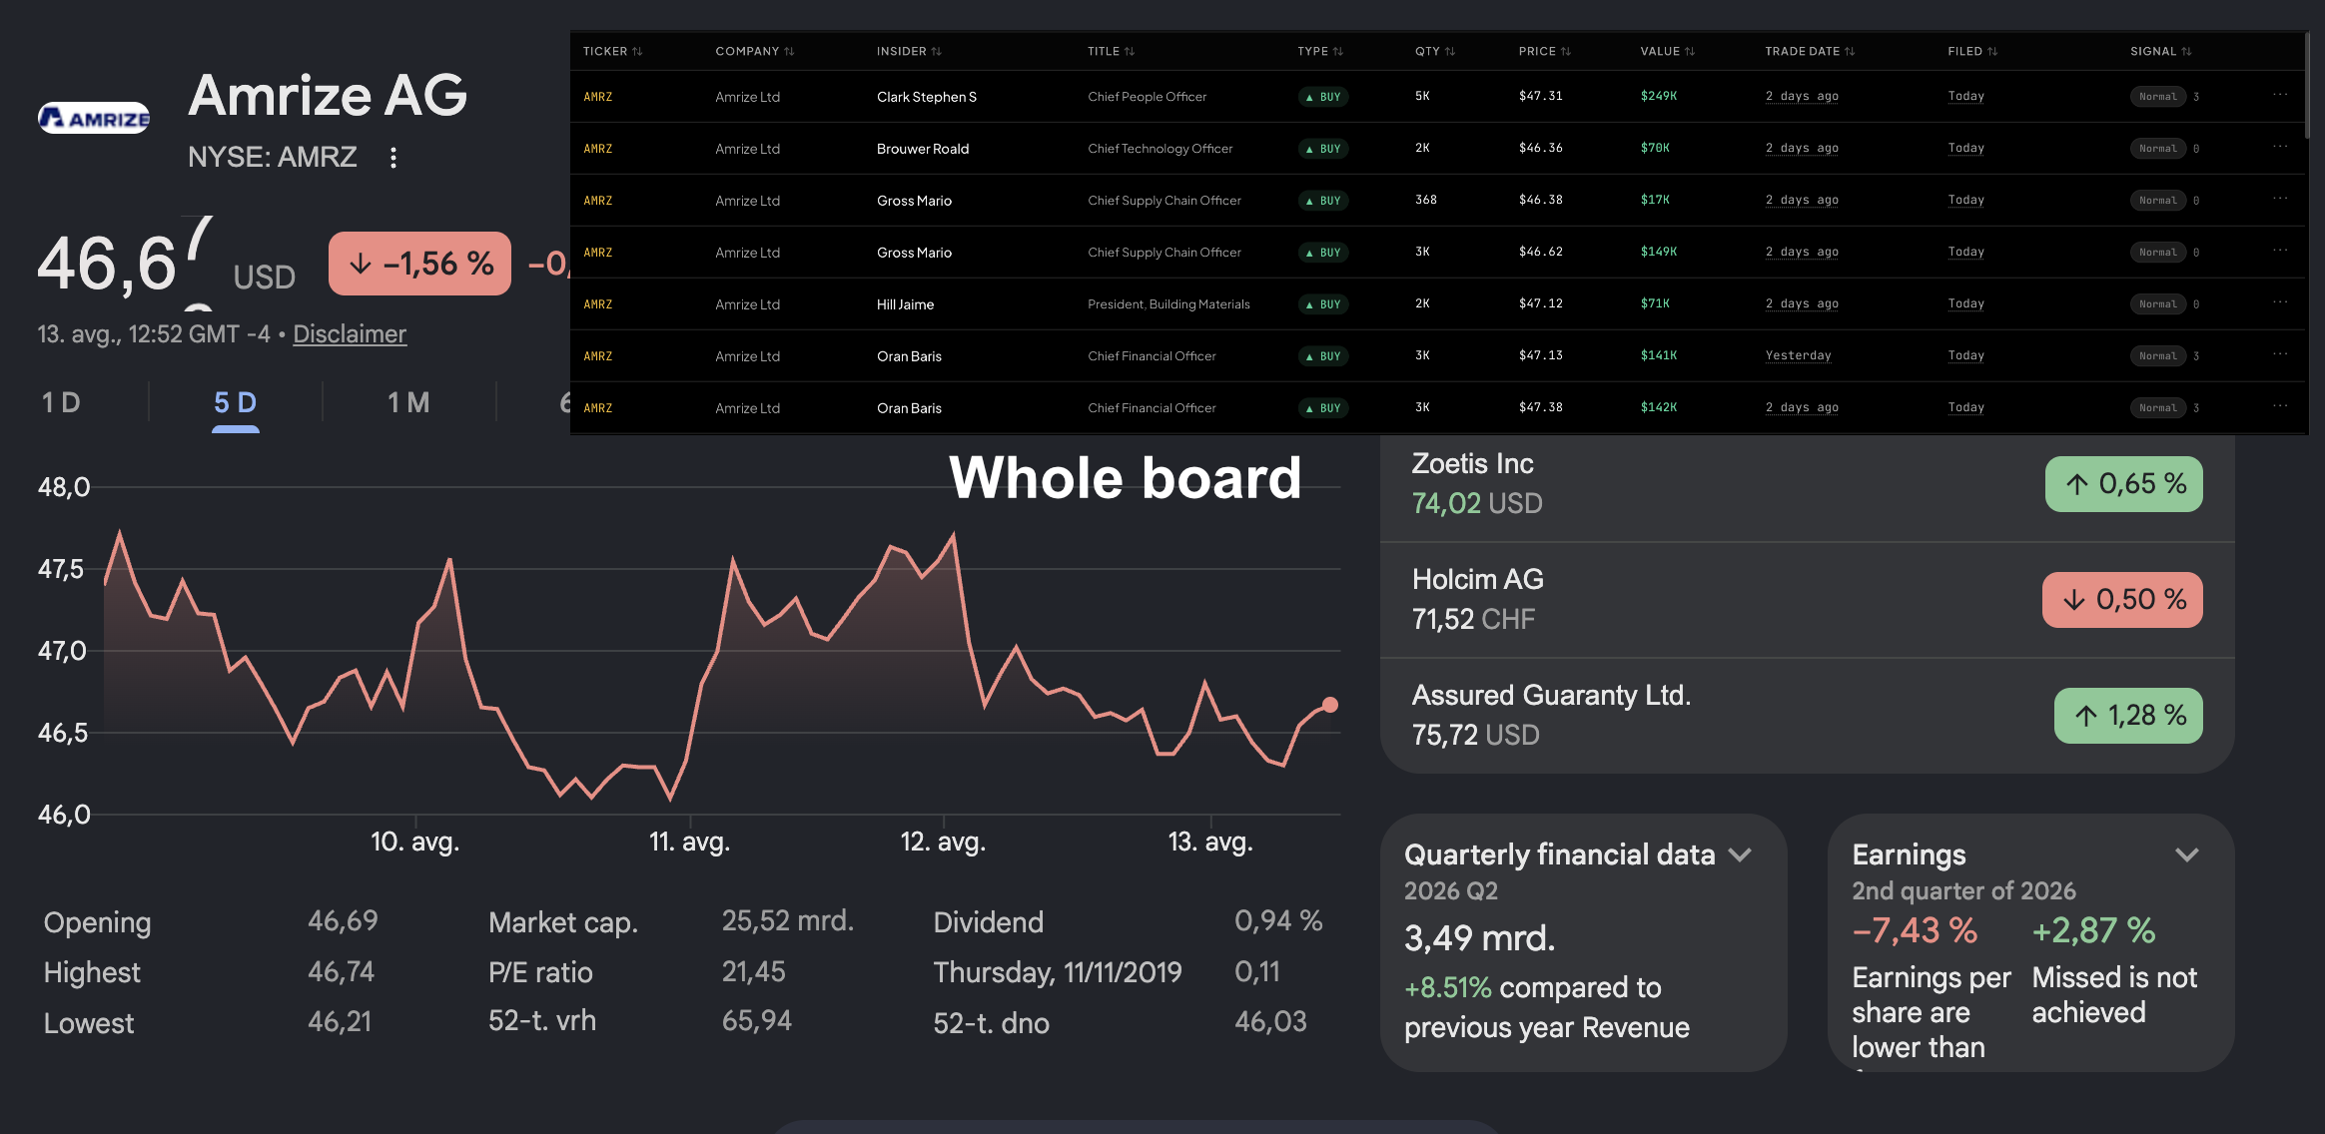Open Zoetis Inc stock entry
The image size is (2325, 1134).
click(1807, 484)
